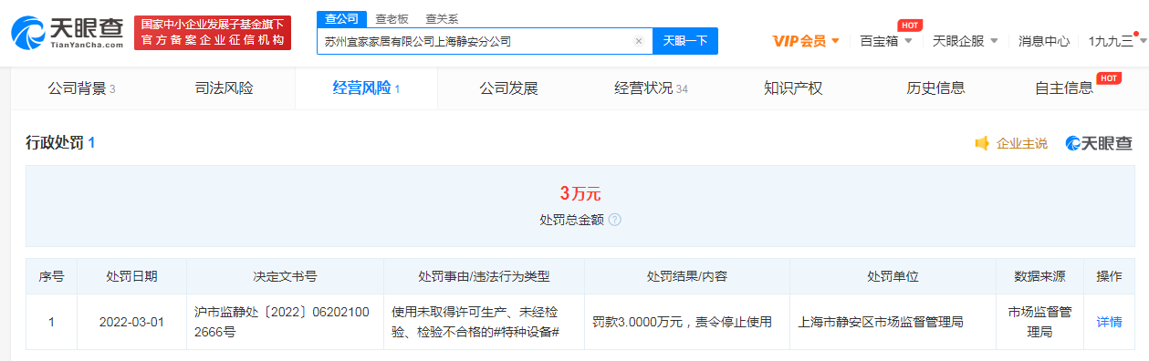Viewport: 1149px width, 361px height.
Task: Expand the VIP会员 dropdown
Action: pos(806,41)
